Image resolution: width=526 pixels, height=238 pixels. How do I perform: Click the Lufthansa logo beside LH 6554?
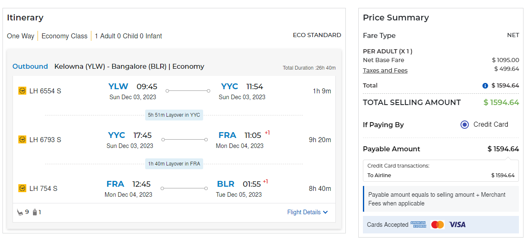22,91
